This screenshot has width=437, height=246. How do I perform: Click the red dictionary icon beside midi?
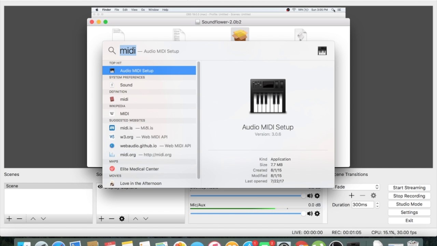point(112,99)
